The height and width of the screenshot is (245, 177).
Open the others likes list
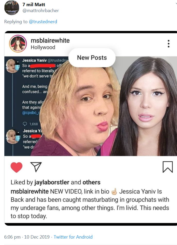coord(91,182)
